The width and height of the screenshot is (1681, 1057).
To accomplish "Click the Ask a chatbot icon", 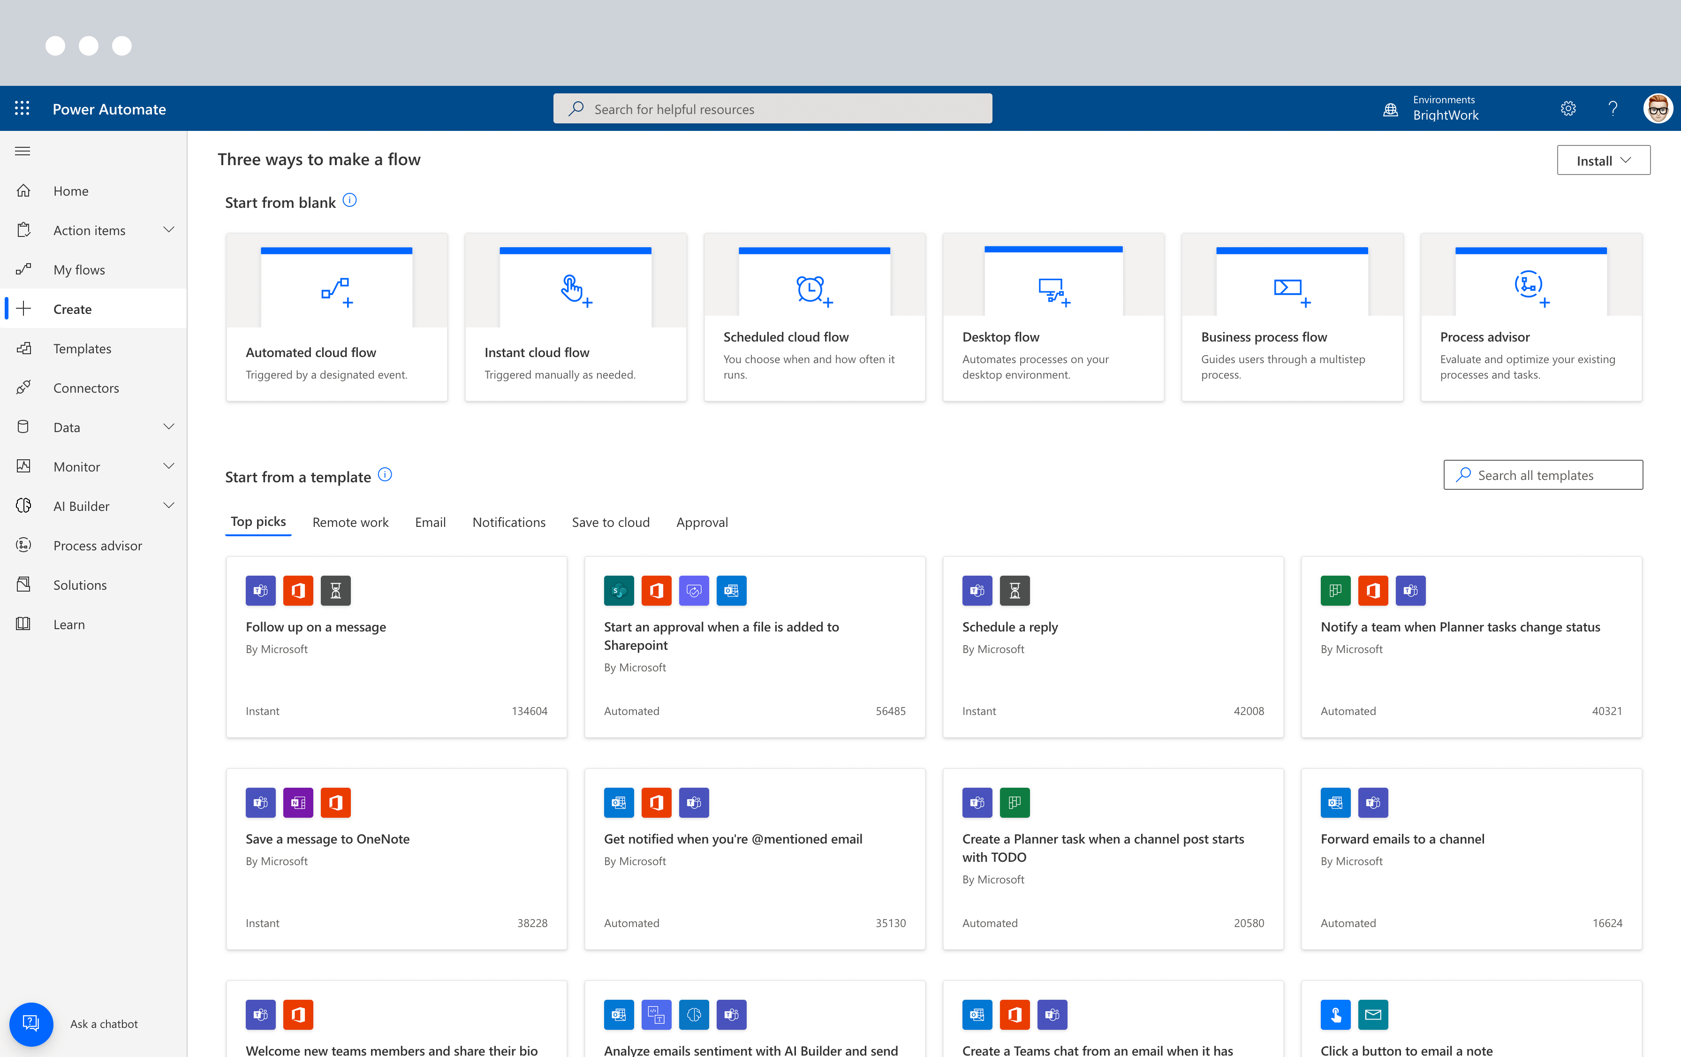I will pyautogui.click(x=30, y=1024).
